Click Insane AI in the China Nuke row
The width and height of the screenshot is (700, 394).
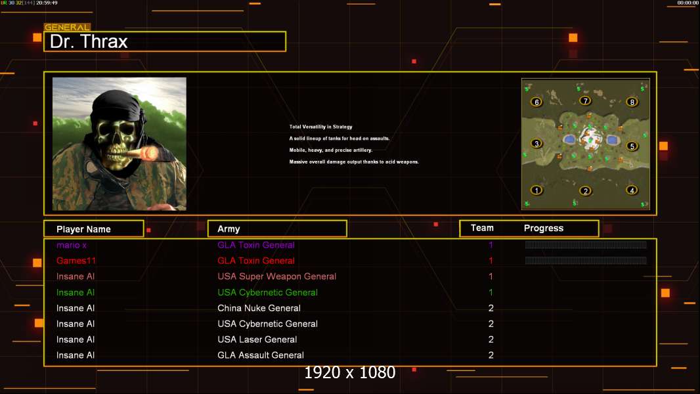coord(76,308)
